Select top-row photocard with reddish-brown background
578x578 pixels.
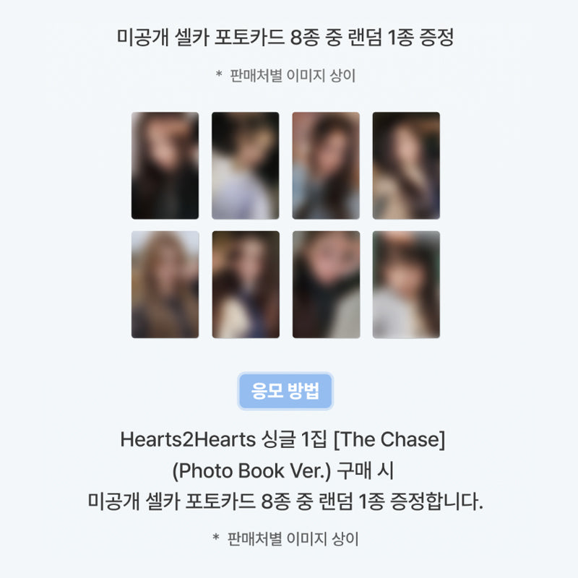(x=326, y=165)
